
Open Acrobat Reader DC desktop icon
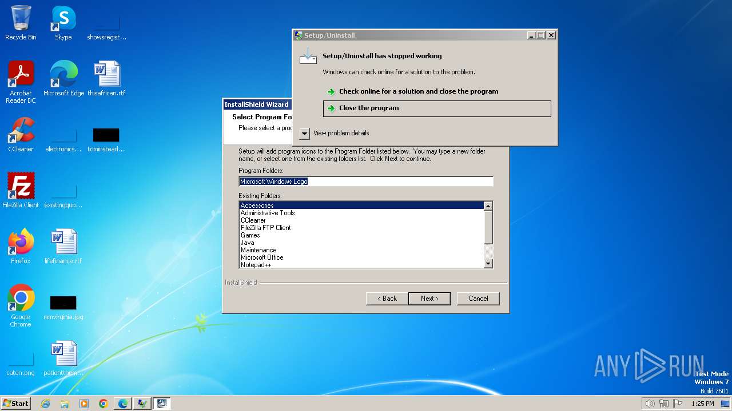[21, 82]
